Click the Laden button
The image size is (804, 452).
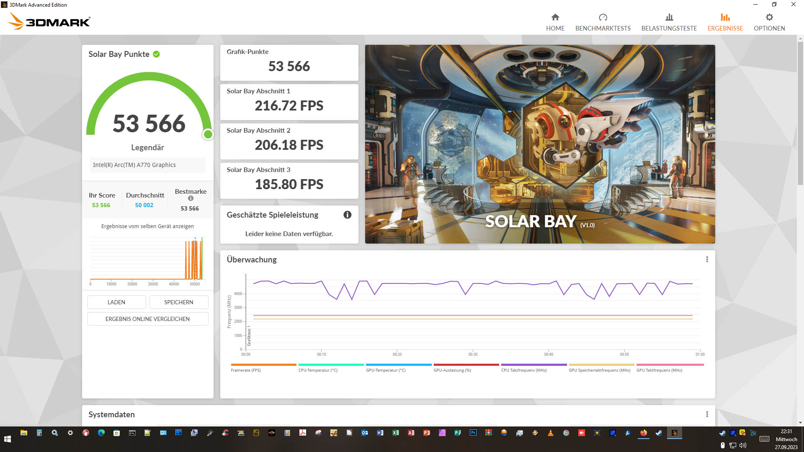click(x=116, y=302)
